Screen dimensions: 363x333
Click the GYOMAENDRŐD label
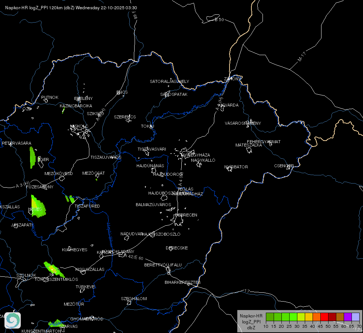(87, 319)
